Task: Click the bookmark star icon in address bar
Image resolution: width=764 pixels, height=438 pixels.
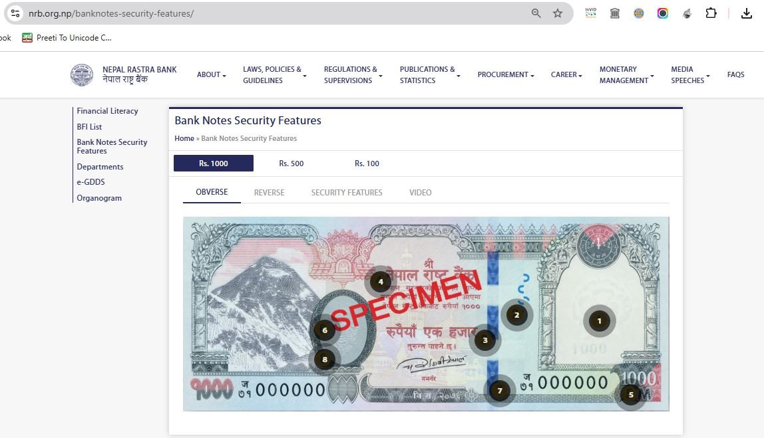Action: point(558,13)
